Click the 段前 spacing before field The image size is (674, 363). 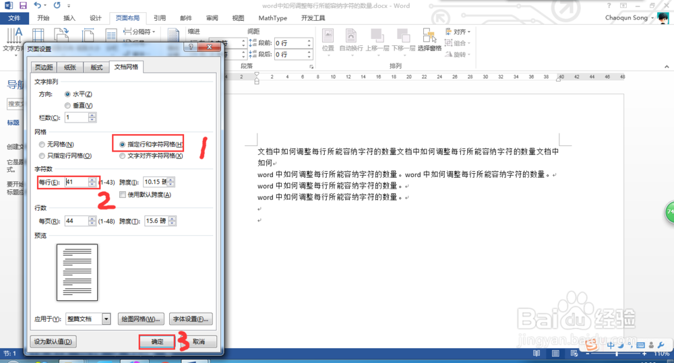tap(293, 43)
